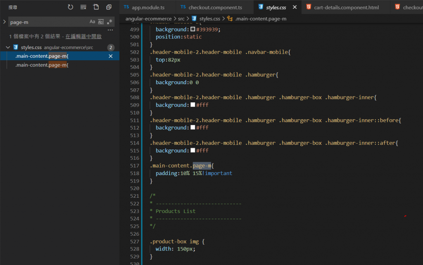Click the 在編輯器中開啟 link

click(x=83, y=37)
